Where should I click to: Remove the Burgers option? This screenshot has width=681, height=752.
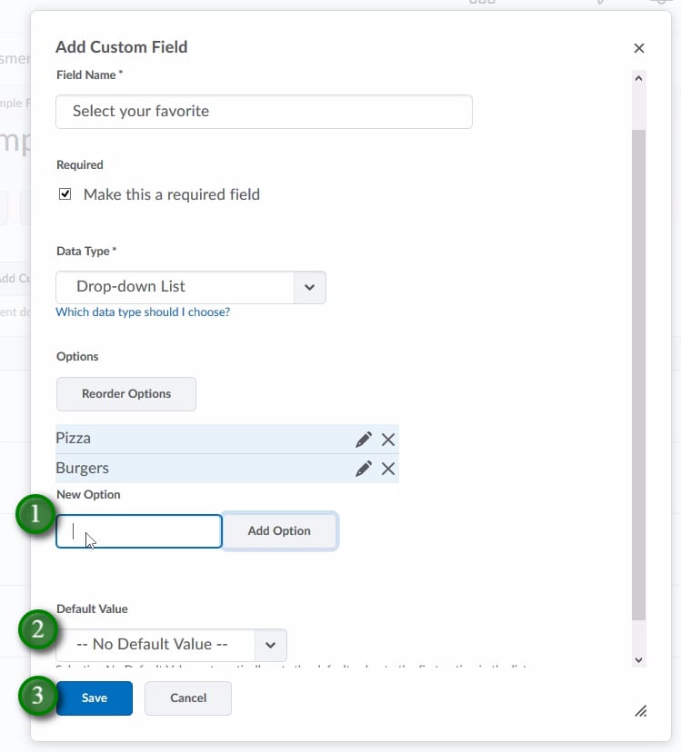388,469
